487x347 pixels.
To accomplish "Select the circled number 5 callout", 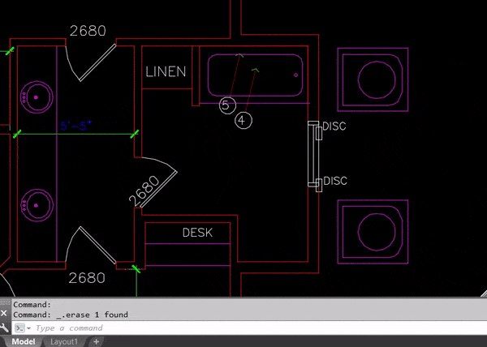I will click(227, 105).
